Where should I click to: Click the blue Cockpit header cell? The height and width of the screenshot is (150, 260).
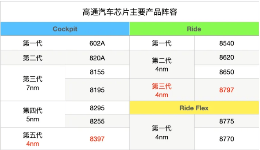click(x=65, y=29)
